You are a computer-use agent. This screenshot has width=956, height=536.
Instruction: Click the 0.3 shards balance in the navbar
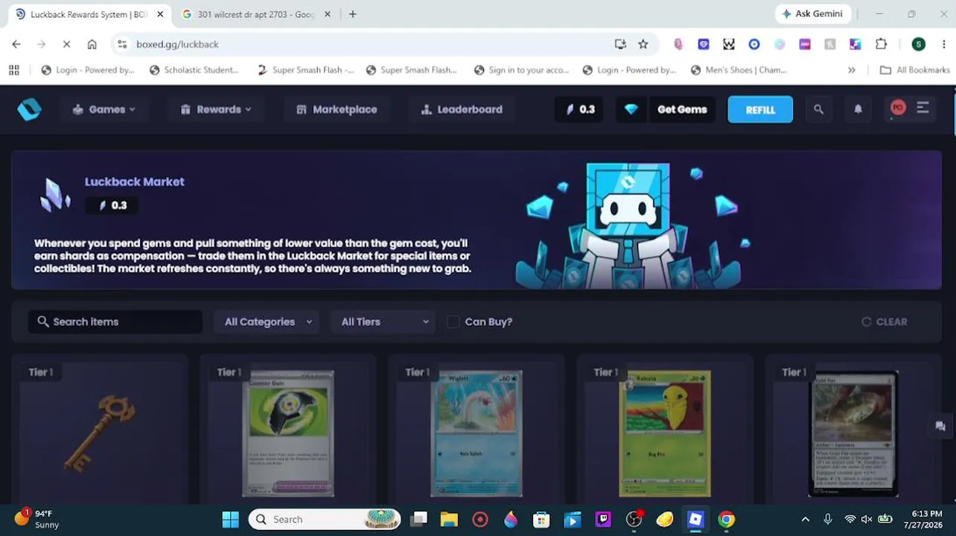pyautogui.click(x=579, y=109)
